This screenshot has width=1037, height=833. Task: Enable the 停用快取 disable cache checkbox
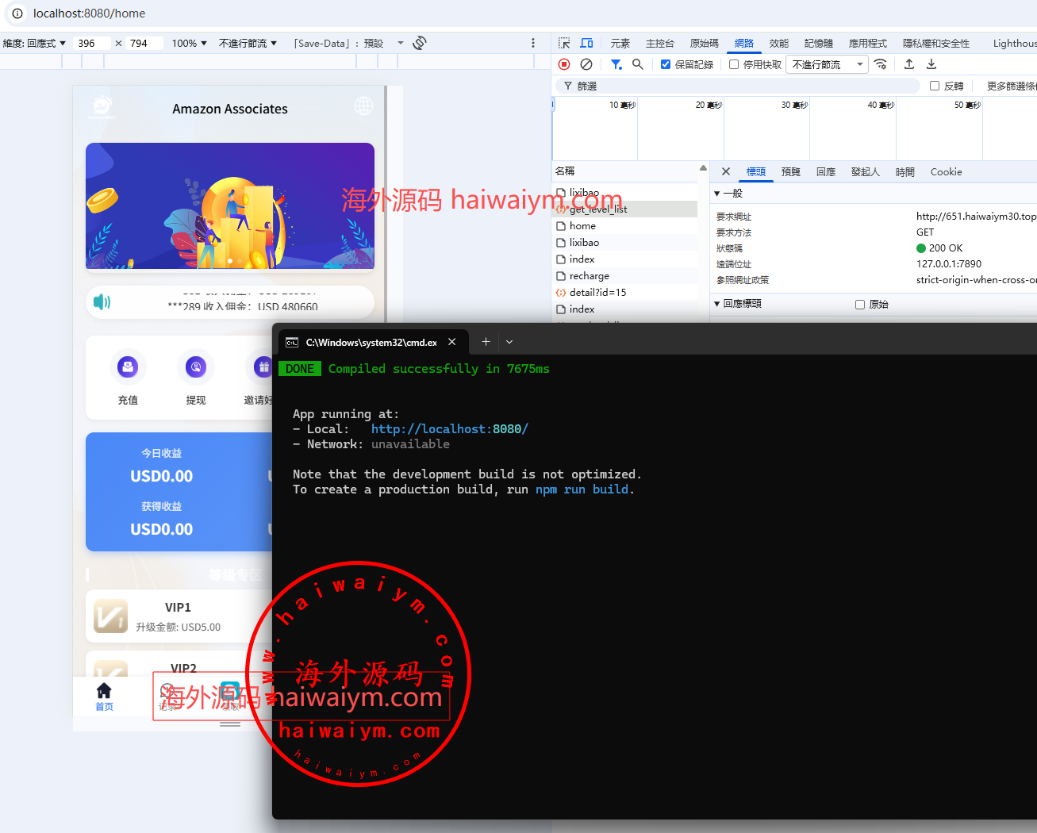pyautogui.click(x=734, y=64)
